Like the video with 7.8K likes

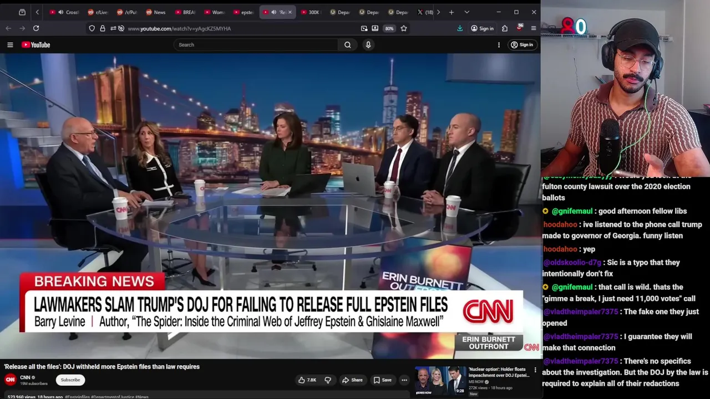point(307,380)
